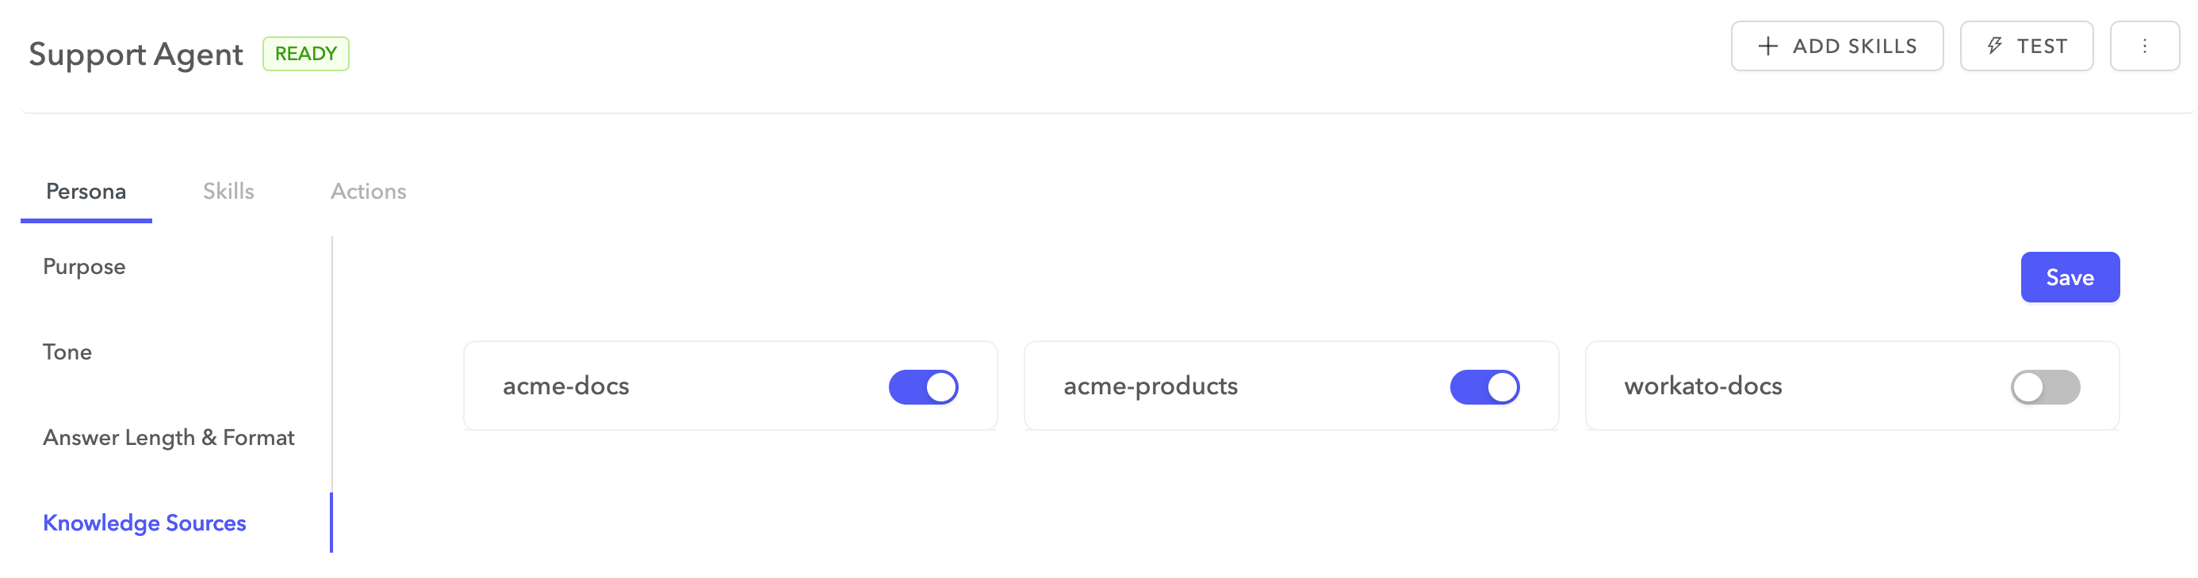
Task: Open the three-dot more options menu
Action: point(2144,46)
